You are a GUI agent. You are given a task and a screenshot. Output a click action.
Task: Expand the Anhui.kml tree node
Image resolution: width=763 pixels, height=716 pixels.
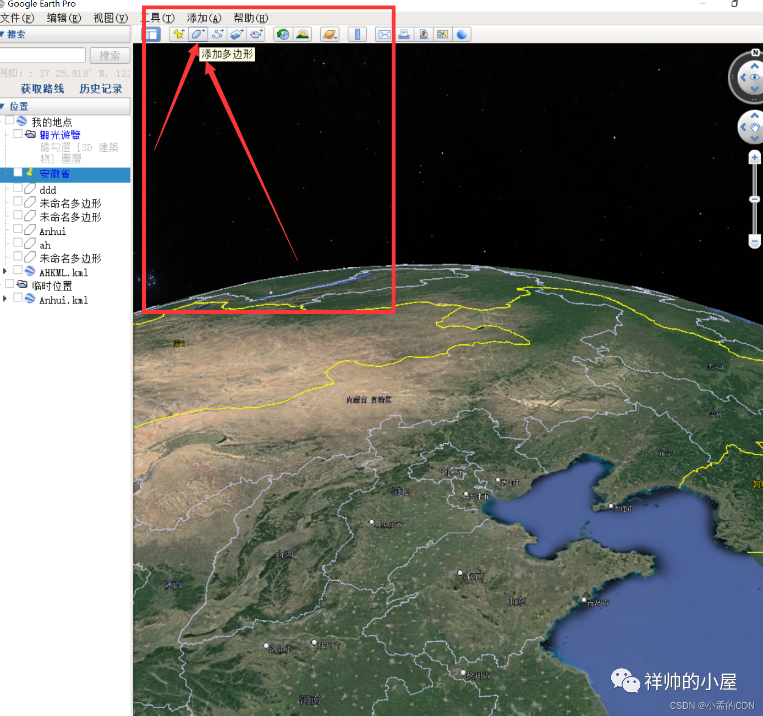click(x=5, y=298)
